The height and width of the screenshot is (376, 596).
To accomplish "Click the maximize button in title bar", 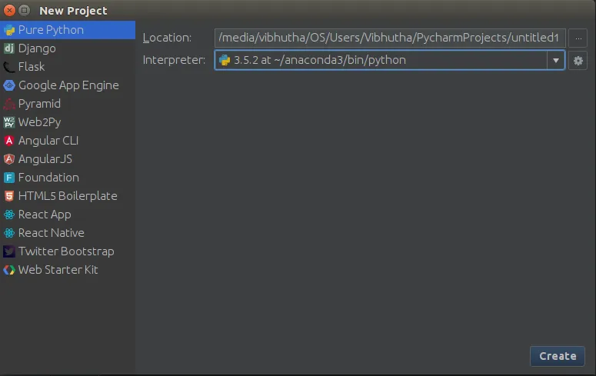I will click(x=25, y=10).
